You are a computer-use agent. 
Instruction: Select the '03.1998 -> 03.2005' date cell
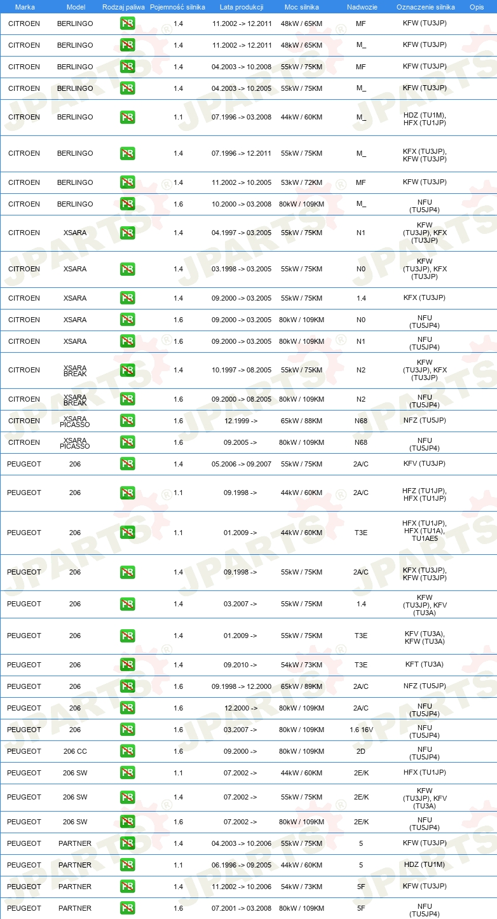(x=242, y=269)
